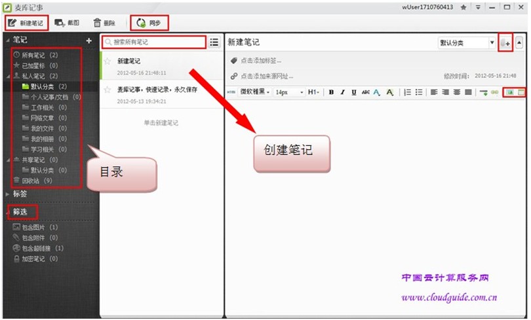Viewport: 531px width, 320px height.
Task: Open the 我的相册 folder
Action: click(x=44, y=139)
